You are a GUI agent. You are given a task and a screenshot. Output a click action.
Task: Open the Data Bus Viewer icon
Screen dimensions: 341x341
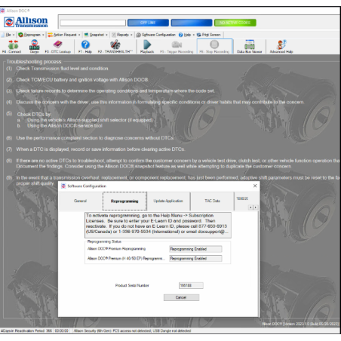pos(250,47)
